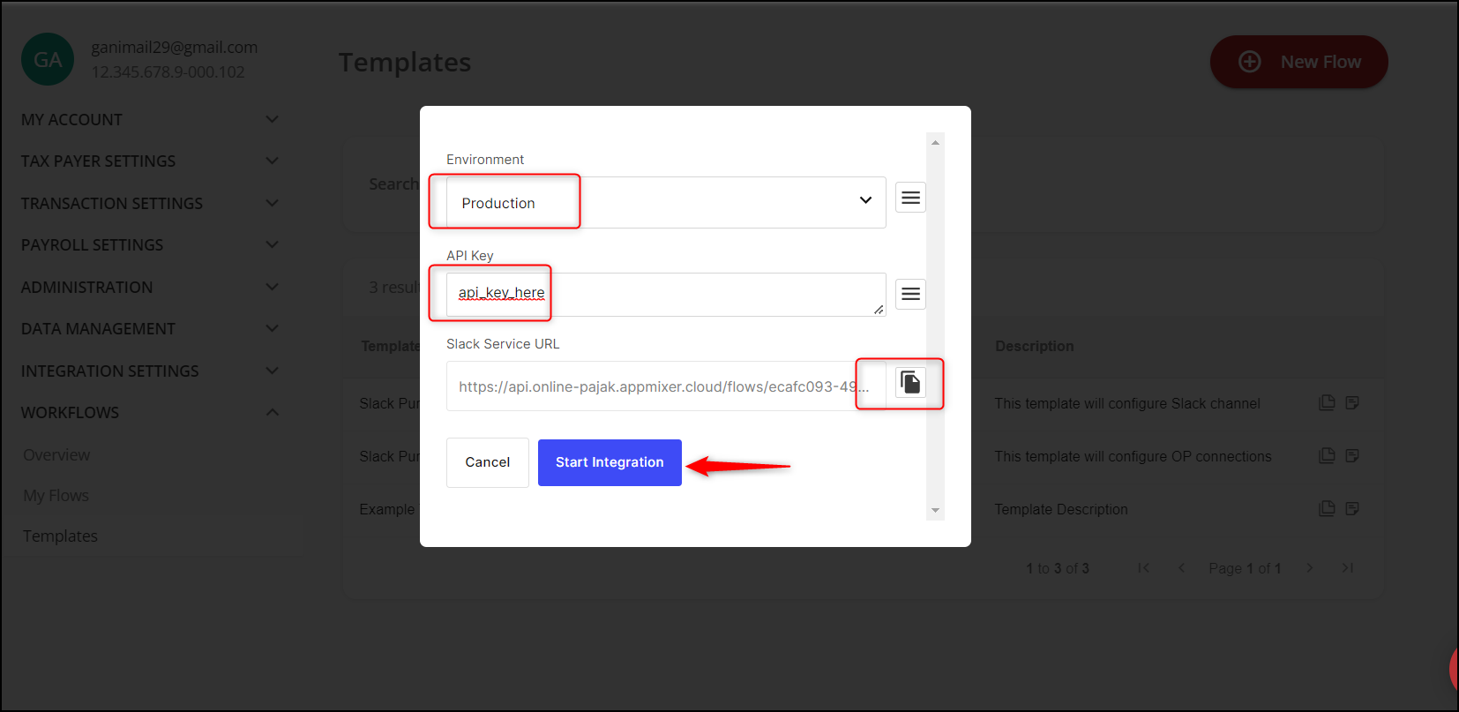Go to previous page of templates
The height and width of the screenshot is (712, 1459).
point(1181,568)
